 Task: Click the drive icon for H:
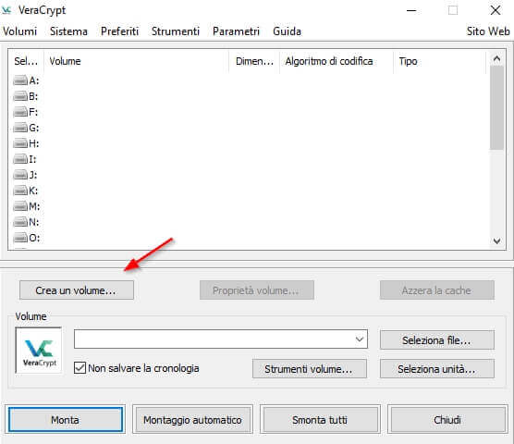[20, 143]
